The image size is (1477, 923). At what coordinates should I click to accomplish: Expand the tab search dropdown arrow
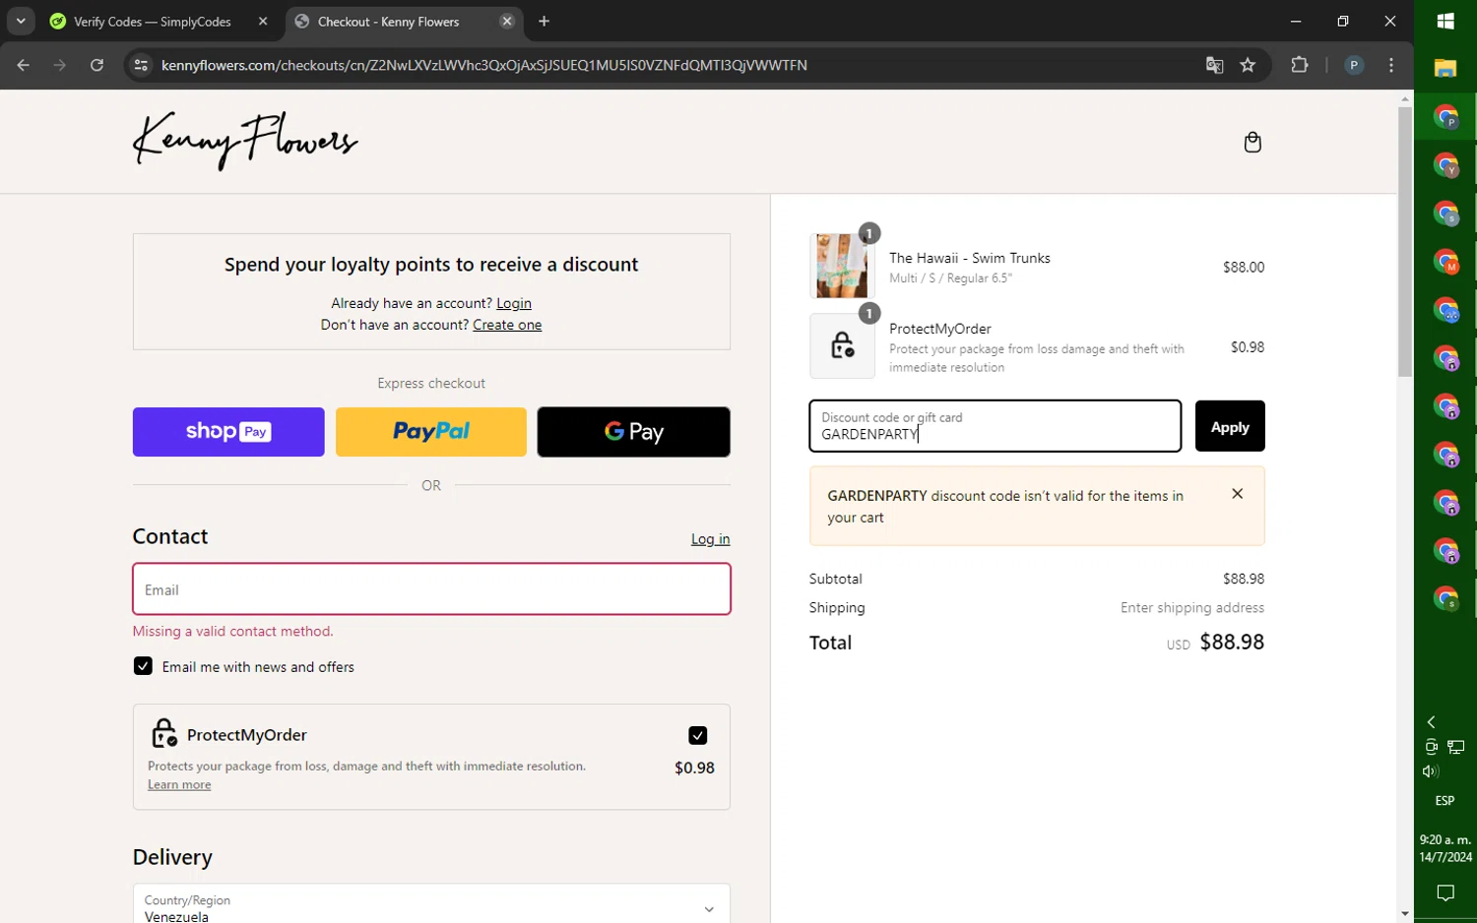point(21,21)
